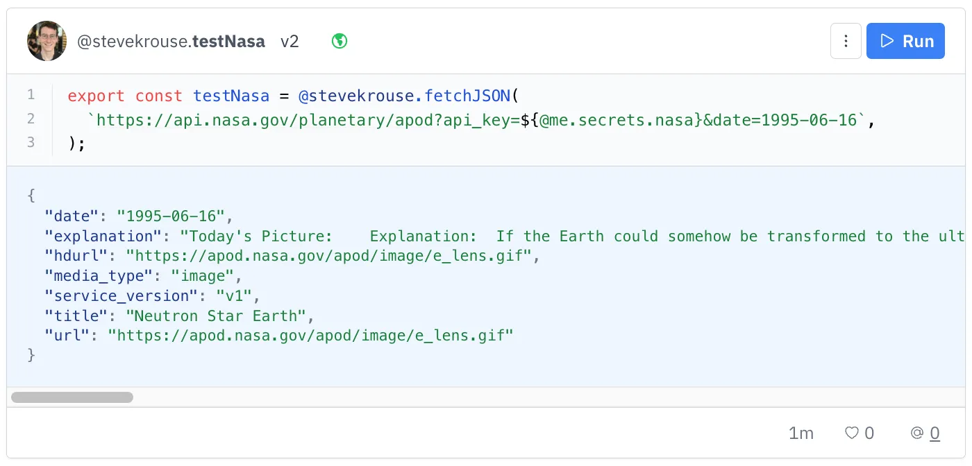This screenshot has height=466, width=972.
Task: Click line number 2 in the code editor
Action: point(30,119)
